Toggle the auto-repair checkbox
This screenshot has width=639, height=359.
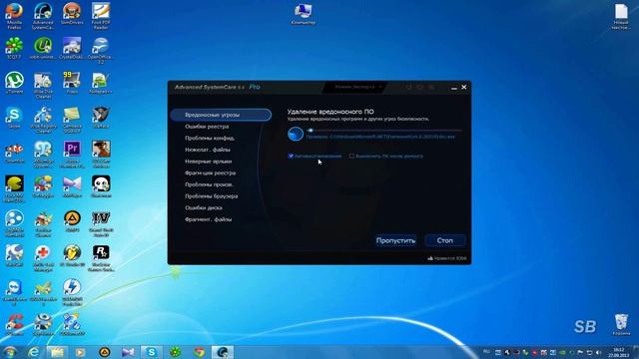291,156
